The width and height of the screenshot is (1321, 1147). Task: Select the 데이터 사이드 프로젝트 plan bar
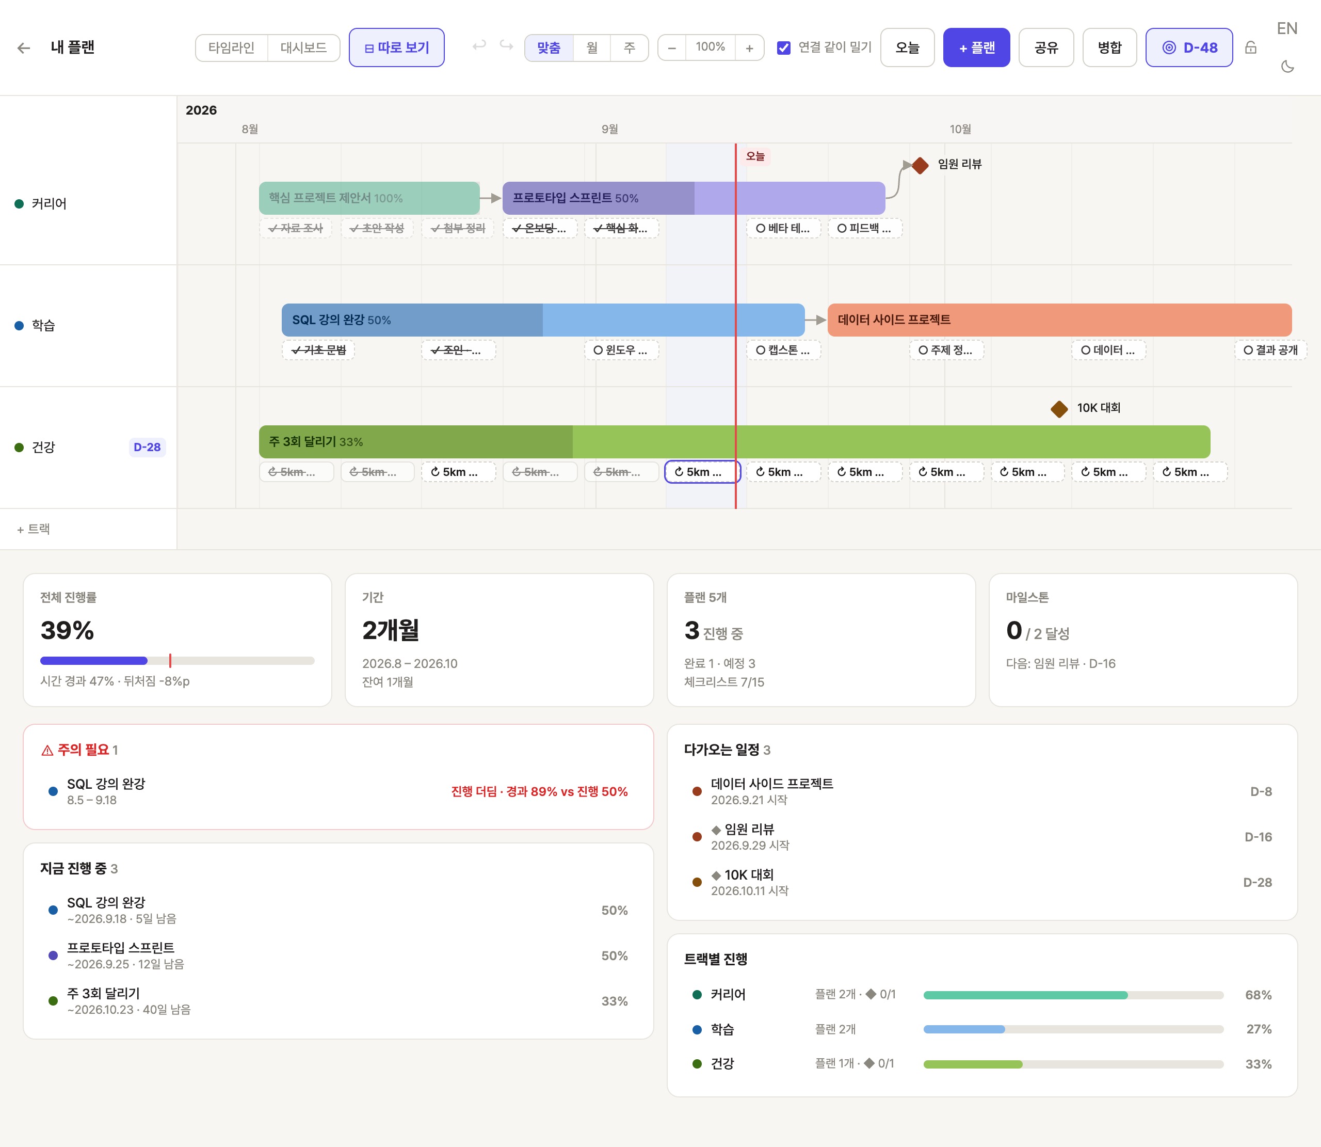(x=1059, y=320)
